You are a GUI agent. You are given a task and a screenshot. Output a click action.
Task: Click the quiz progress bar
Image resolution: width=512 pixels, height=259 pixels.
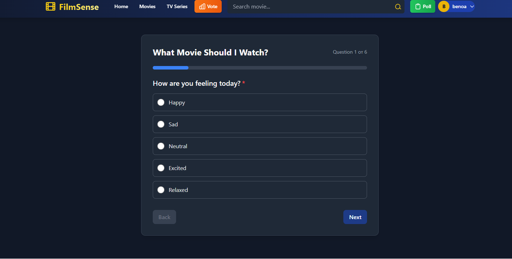click(x=260, y=68)
